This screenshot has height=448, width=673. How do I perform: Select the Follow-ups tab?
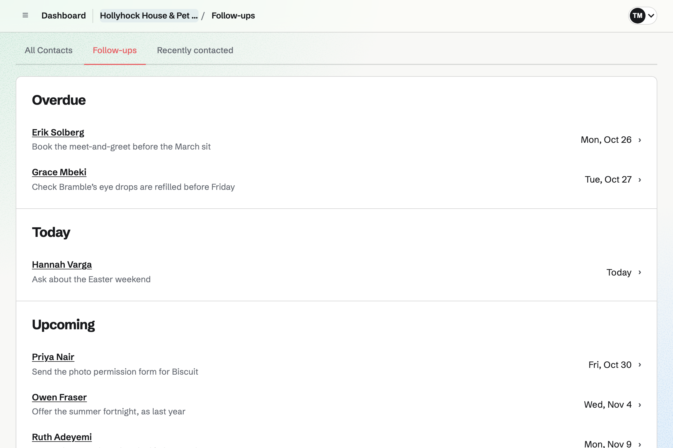pyautogui.click(x=115, y=50)
